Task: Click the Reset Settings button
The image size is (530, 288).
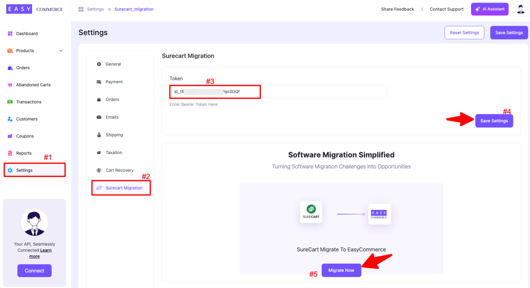Action: [x=464, y=33]
